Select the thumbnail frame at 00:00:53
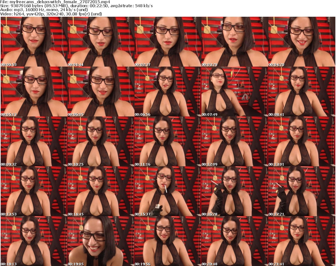Screen dimensions: 336x266 point(34,42)
